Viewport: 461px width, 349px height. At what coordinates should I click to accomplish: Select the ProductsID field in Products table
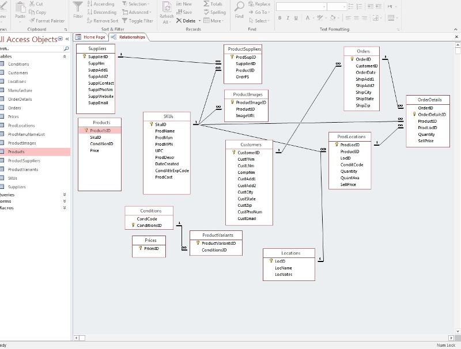[x=100, y=131]
